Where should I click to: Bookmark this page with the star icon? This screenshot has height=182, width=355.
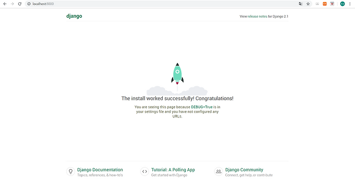tap(308, 4)
